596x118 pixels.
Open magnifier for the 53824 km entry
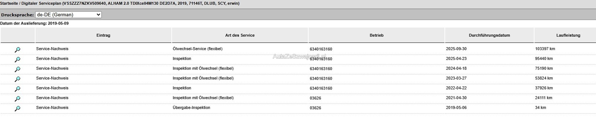click(x=17, y=79)
